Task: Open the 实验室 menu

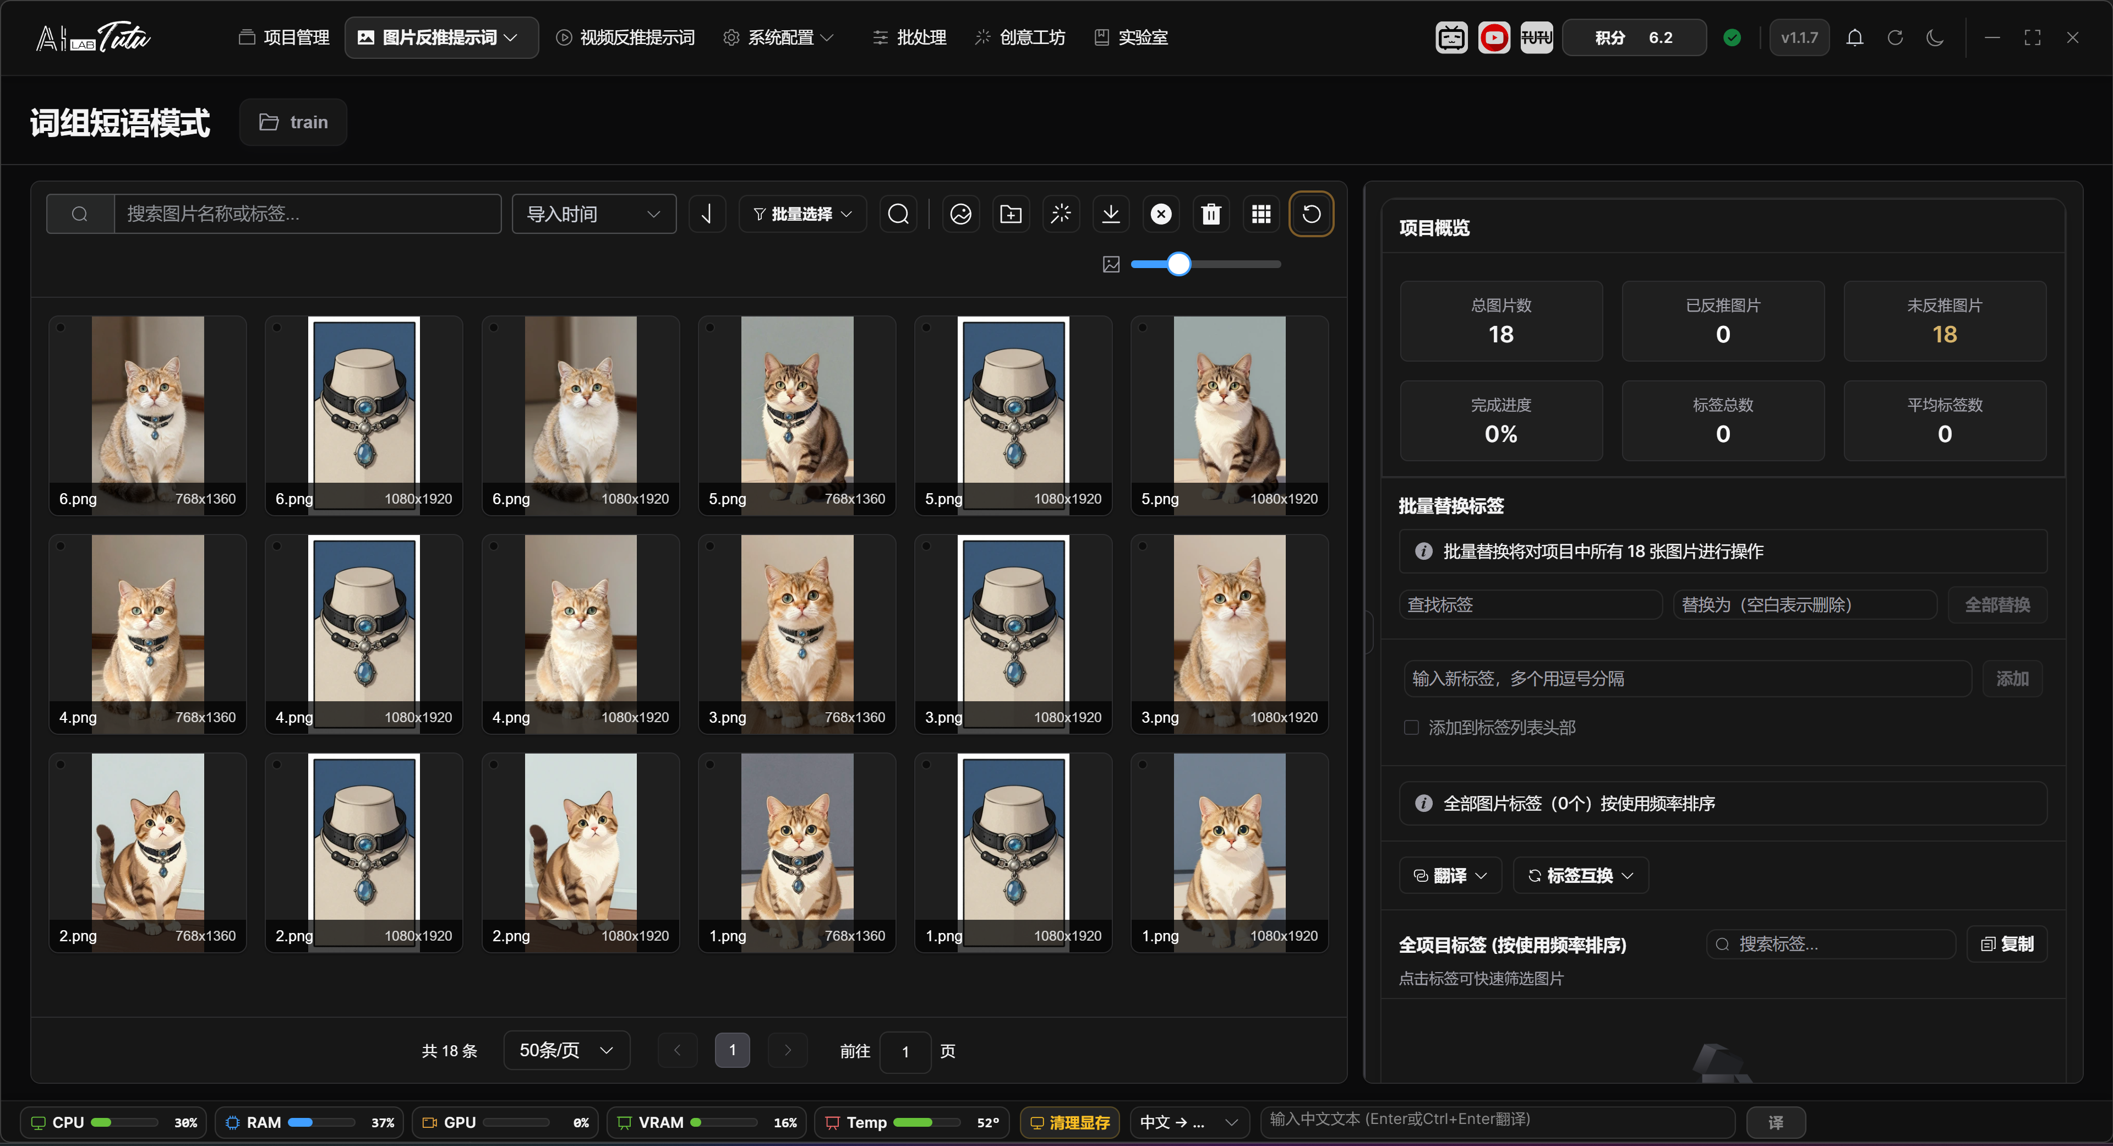Action: coord(1131,38)
